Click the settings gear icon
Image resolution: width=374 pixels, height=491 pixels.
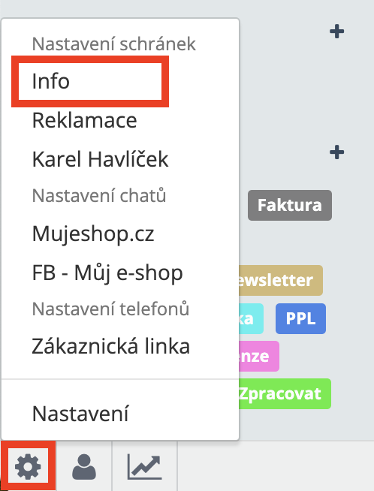pyautogui.click(x=28, y=467)
